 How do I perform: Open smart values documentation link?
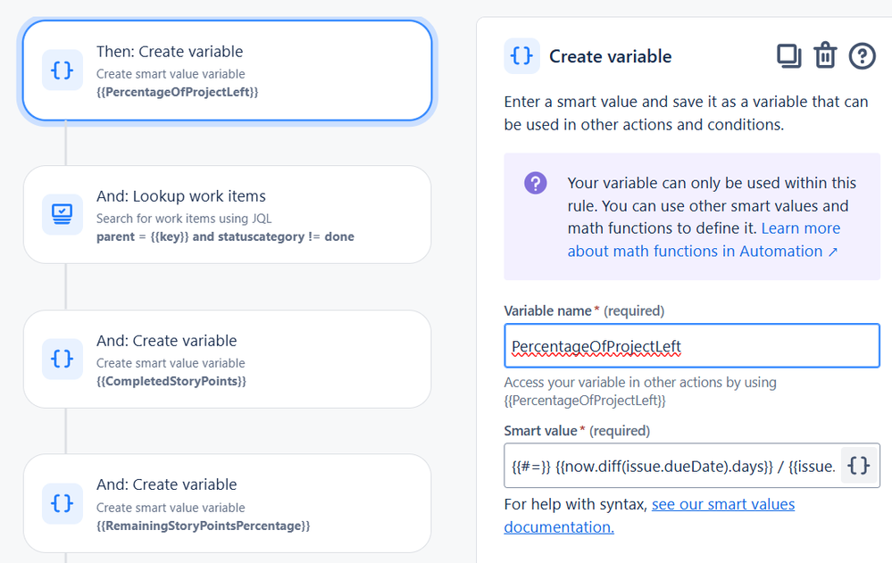click(x=649, y=516)
